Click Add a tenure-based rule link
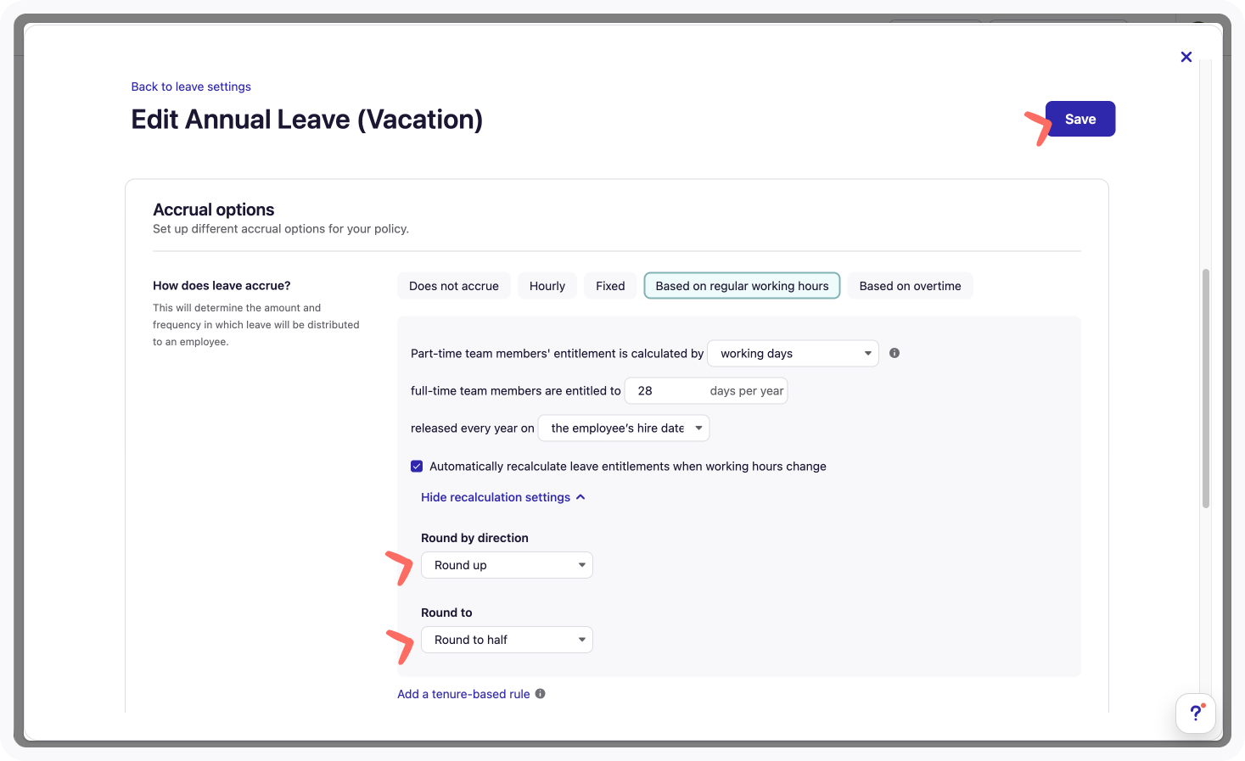The height and width of the screenshot is (761, 1245). pyautogui.click(x=463, y=694)
